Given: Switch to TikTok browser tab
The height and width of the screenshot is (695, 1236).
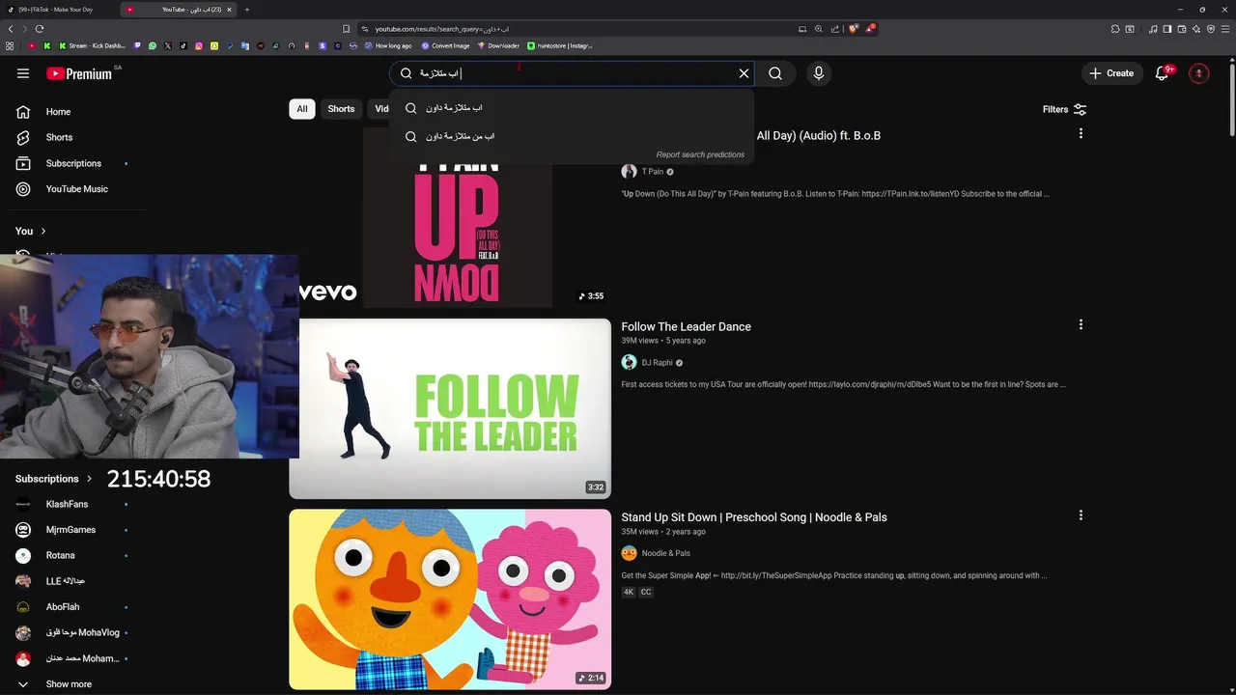Looking at the screenshot, I should coord(58,10).
